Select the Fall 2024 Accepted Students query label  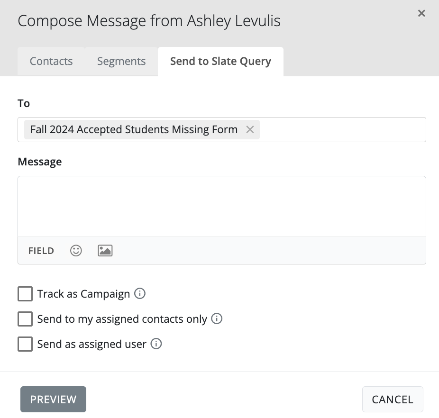pyautogui.click(x=134, y=129)
